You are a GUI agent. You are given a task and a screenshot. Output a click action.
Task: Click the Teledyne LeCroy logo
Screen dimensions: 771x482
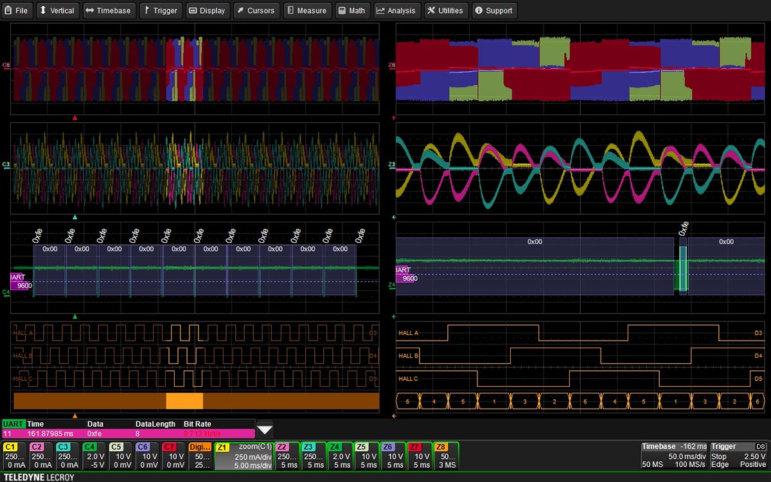[39, 477]
